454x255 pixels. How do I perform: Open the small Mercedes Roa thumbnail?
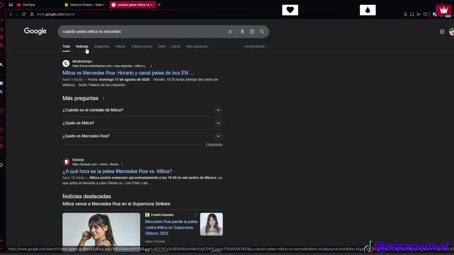211,224
